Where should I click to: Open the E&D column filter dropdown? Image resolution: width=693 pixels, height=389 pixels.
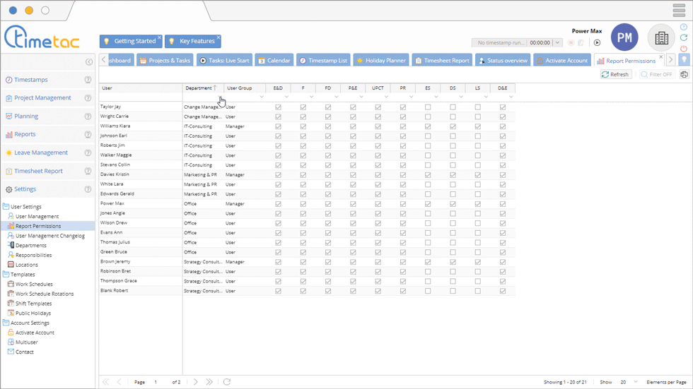[286, 97]
